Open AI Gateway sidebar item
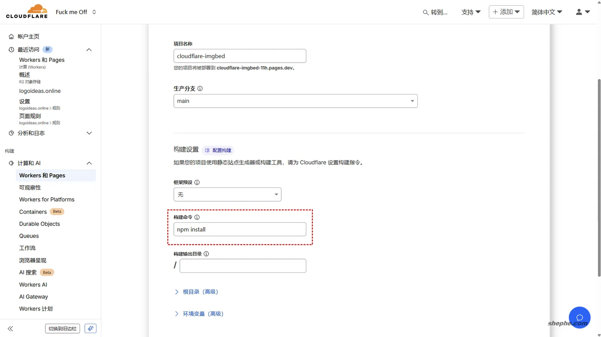601x337 pixels. (33, 297)
